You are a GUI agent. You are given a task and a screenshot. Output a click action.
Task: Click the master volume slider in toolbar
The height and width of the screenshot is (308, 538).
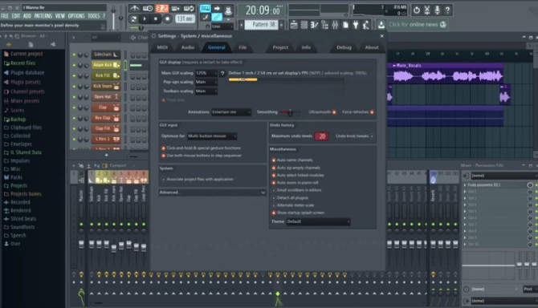[113, 16]
